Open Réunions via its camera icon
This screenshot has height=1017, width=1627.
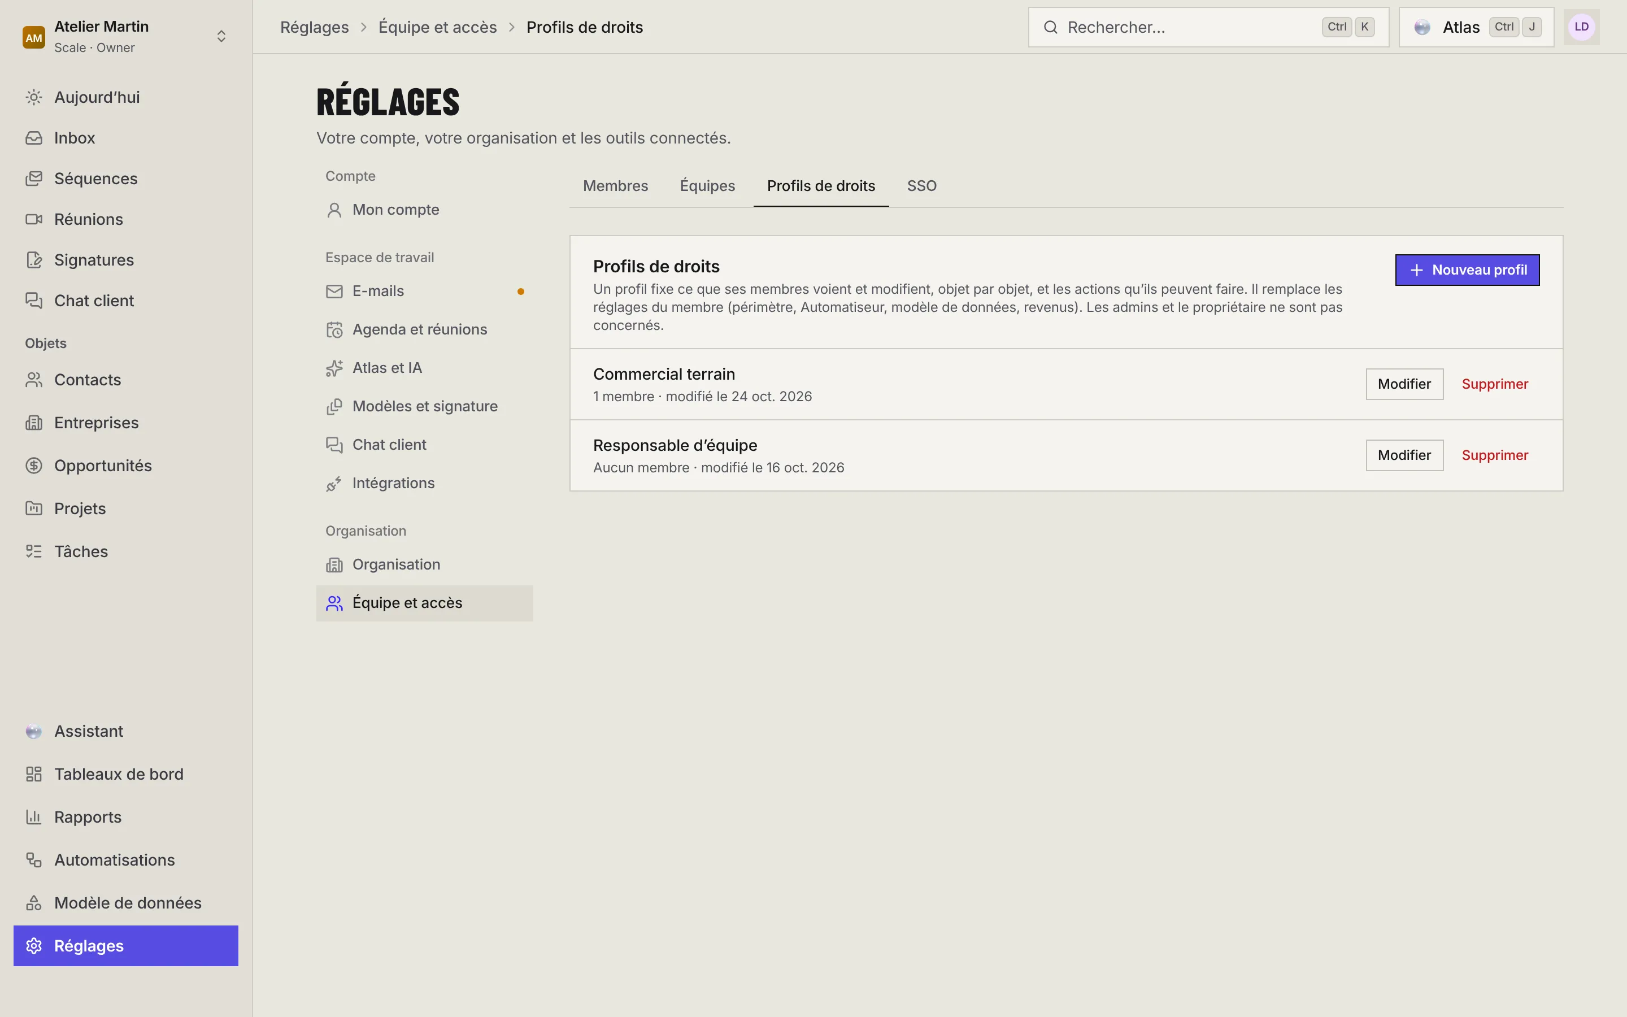pyautogui.click(x=34, y=219)
